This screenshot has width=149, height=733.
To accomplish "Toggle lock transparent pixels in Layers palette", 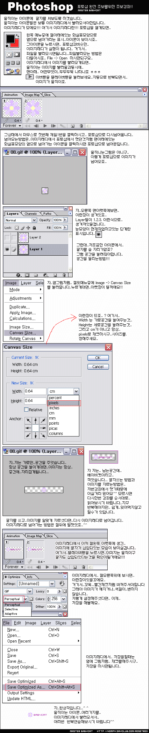I will 17,228.
